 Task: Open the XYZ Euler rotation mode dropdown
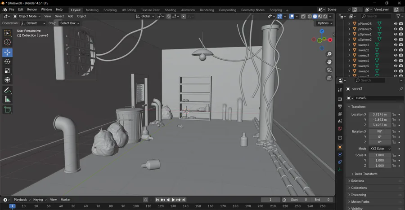click(x=380, y=149)
